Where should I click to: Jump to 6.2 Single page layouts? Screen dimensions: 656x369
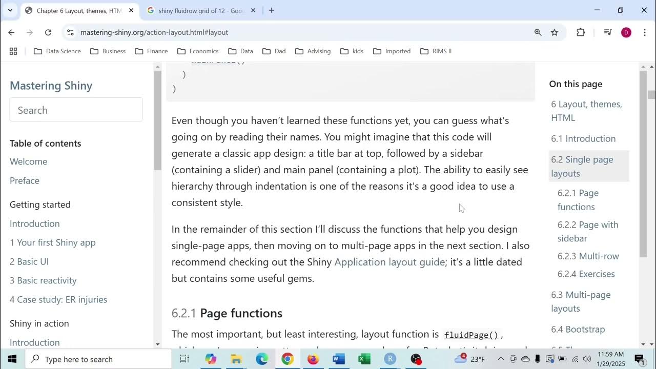point(589,166)
